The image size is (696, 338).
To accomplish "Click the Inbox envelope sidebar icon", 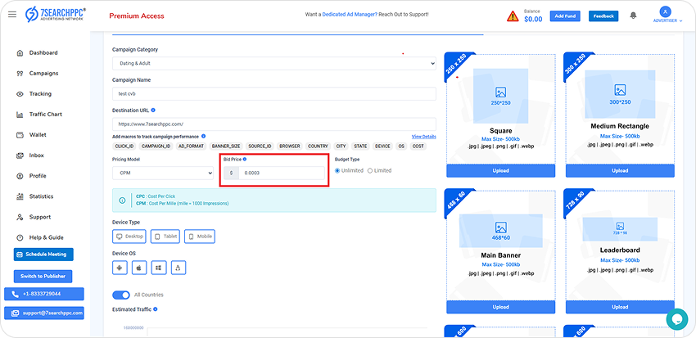I will click(20, 155).
